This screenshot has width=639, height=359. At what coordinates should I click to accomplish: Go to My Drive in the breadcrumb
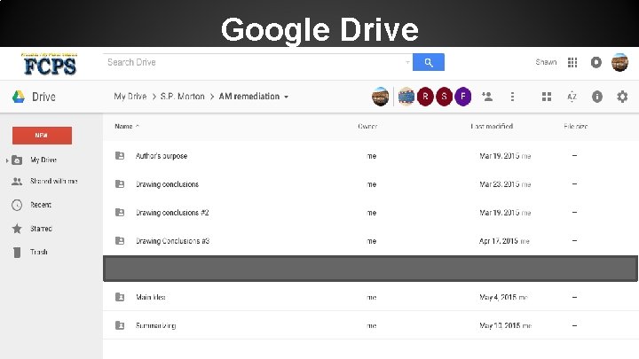(x=130, y=97)
